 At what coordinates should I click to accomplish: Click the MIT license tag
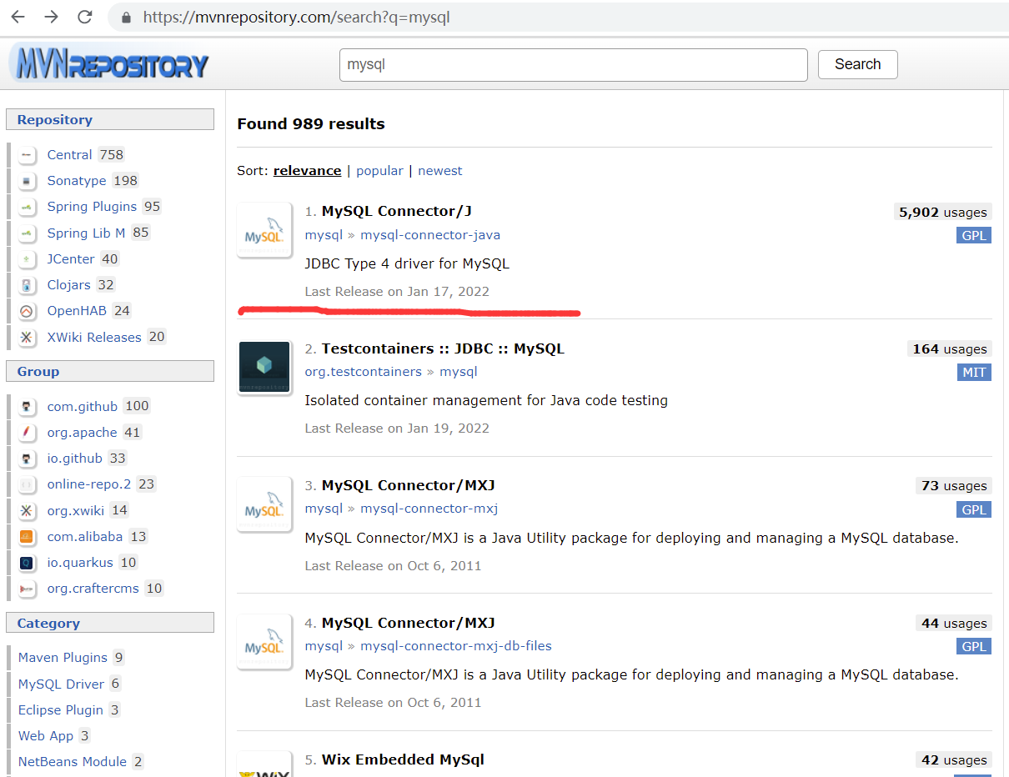pyautogui.click(x=974, y=373)
